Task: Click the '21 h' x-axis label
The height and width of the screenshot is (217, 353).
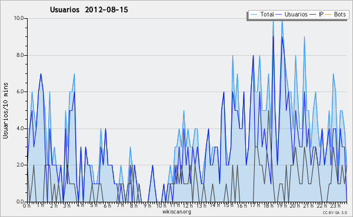Action: (308, 205)
